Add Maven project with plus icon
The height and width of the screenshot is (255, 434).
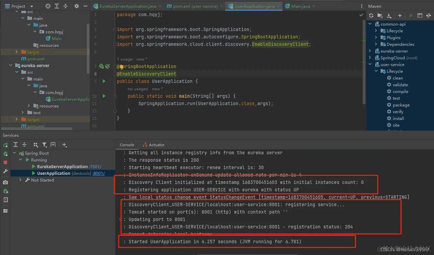(400, 15)
